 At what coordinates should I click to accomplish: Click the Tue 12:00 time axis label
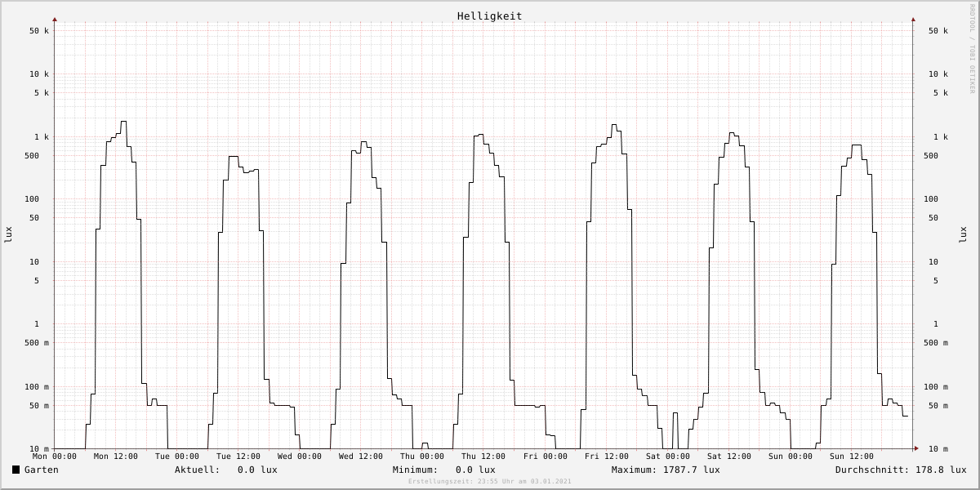tap(238, 457)
